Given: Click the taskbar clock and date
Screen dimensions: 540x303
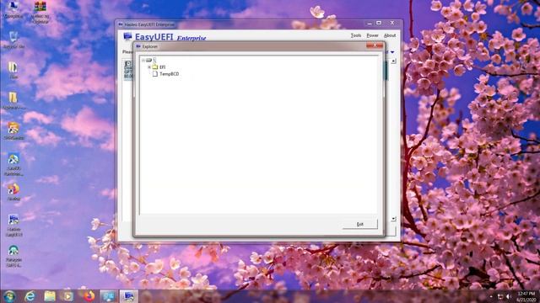Looking at the screenshot, I should [x=526, y=296].
